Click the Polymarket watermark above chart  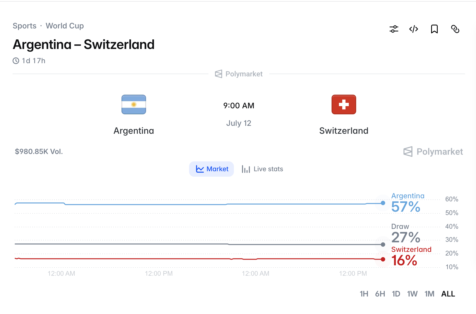(433, 152)
